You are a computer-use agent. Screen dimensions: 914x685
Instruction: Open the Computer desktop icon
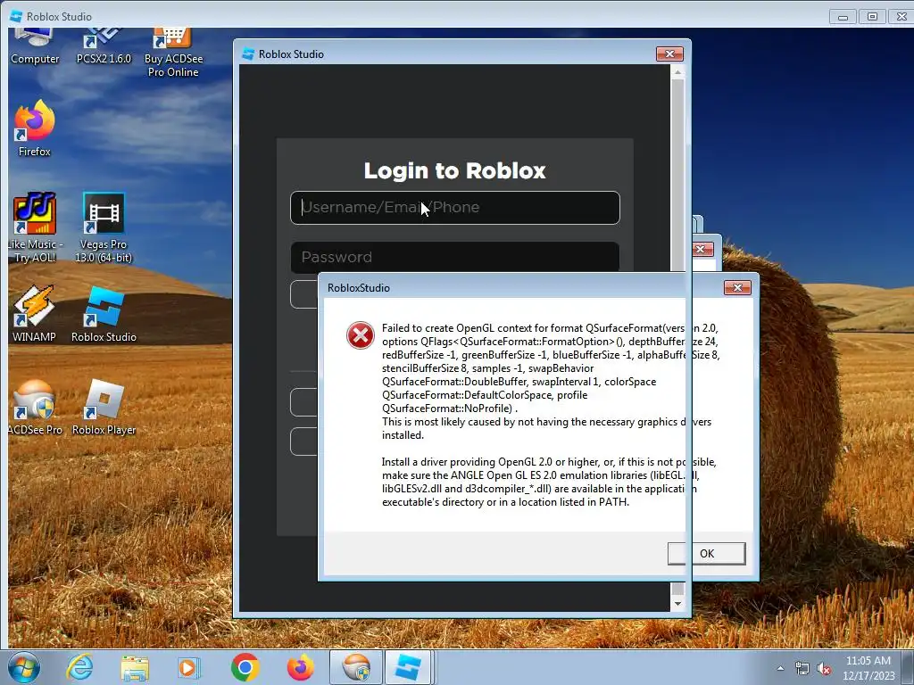tap(35, 46)
